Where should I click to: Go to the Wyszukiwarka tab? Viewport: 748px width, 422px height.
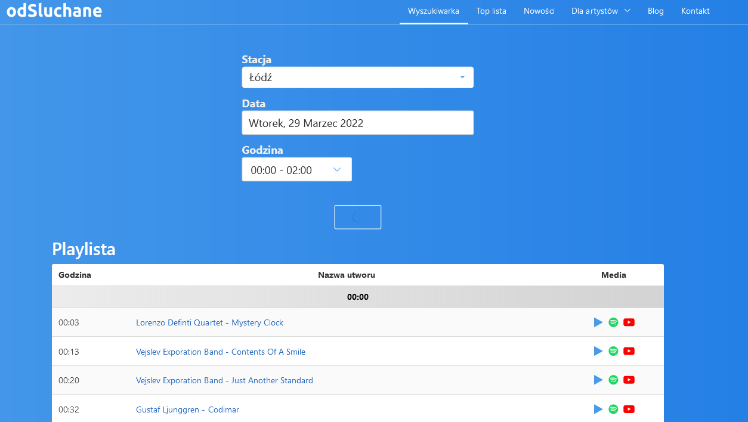click(434, 11)
